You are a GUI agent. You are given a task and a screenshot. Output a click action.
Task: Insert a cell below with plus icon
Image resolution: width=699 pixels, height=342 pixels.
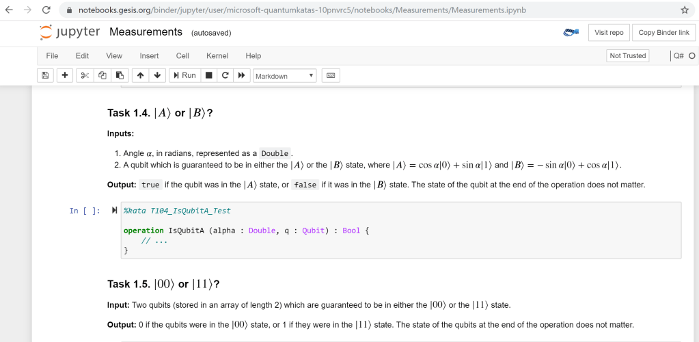(x=65, y=75)
